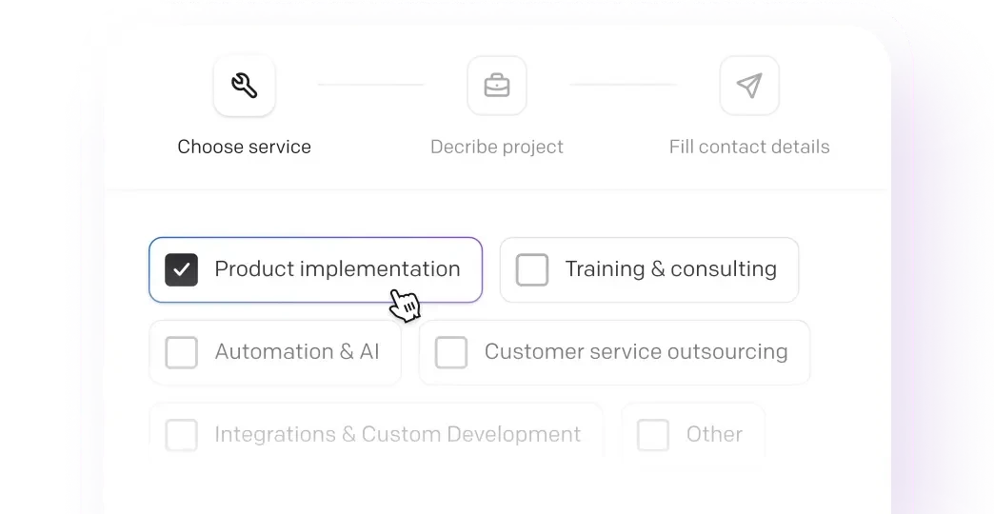Check Integrations & Custom Development box
Screen dimensions: 994x514
tap(181, 435)
